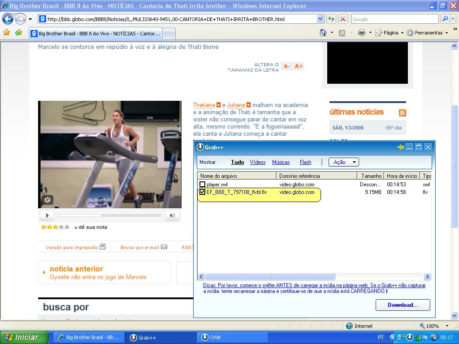Click the video progress bar
459x344 pixels.
pyautogui.click(x=110, y=215)
